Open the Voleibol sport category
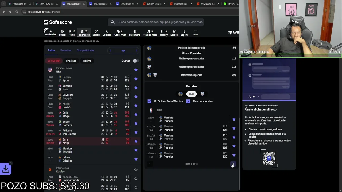Image resolution: width=342 pixels, height=192 pixels. point(107,33)
